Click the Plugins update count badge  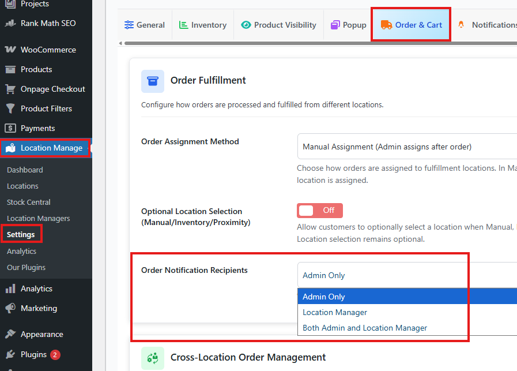click(x=55, y=355)
